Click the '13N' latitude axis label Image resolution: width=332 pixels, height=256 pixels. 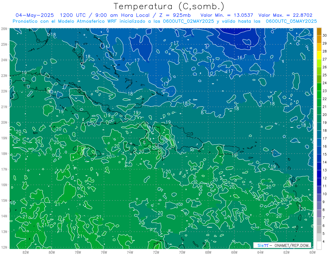click(4, 231)
